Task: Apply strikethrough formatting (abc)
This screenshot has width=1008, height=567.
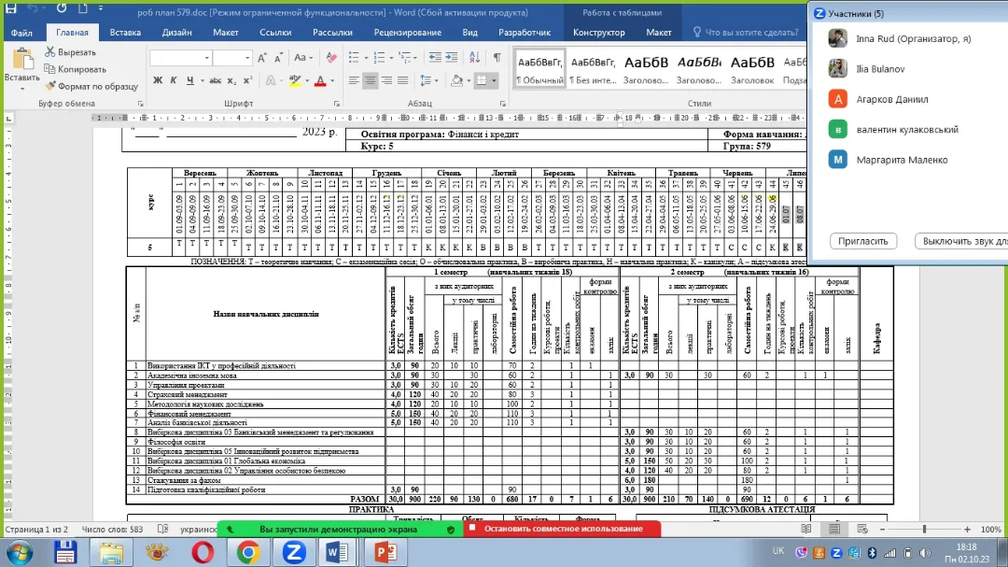Action: tap(214, 81)
